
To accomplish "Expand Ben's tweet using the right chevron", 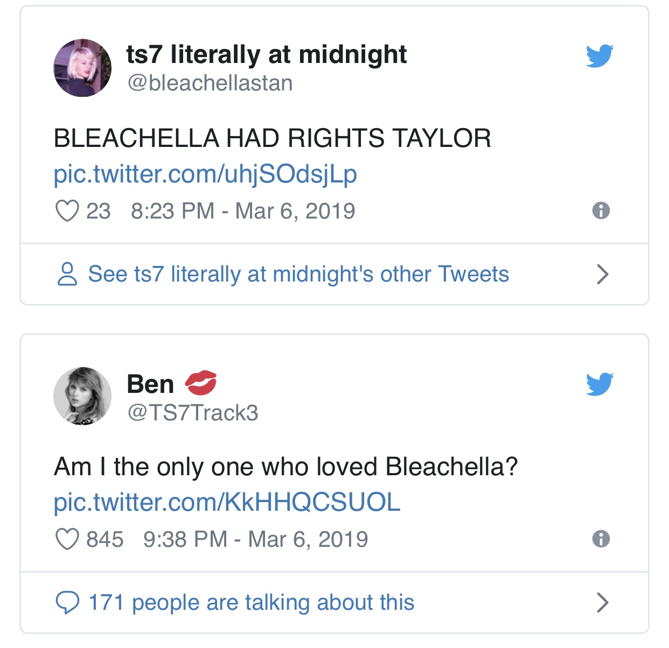I will (603, 603).
